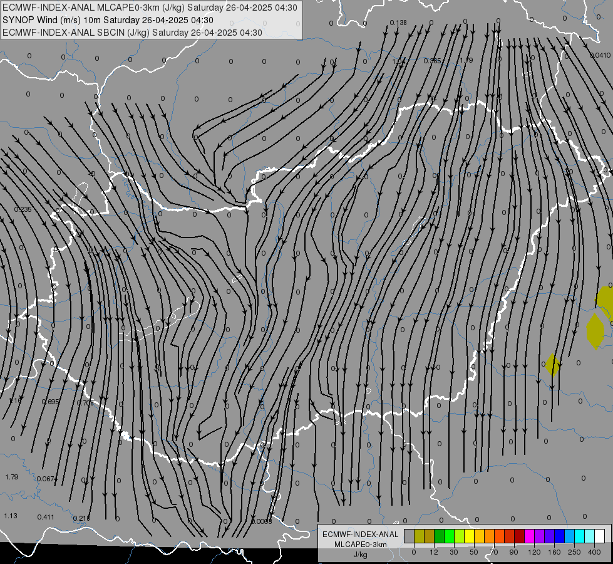
Task: Select the 0.365 map value
Action: (433, 61)
